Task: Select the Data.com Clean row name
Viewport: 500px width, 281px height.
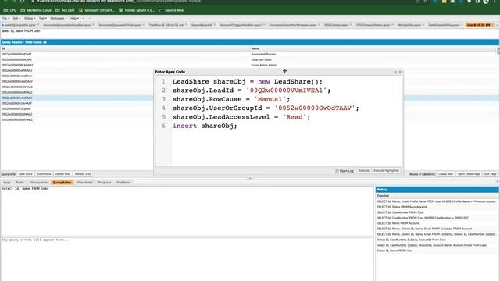Action: pyautogui.click(x=262, y=59)
